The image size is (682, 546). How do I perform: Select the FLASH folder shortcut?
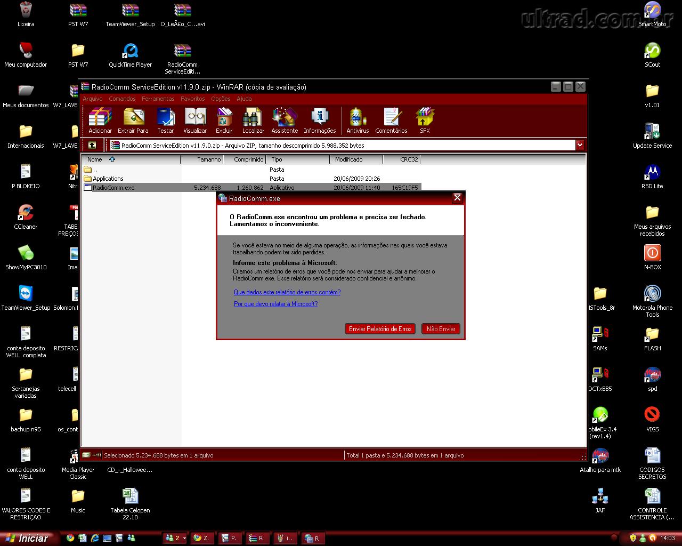(652, 339)
